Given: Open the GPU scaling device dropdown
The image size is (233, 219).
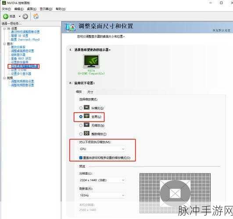Looking at the screenshot, I should point(102,149).
